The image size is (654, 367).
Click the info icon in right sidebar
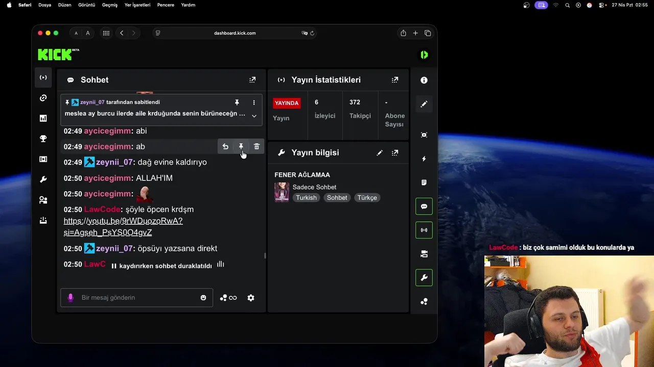point(424,80)
